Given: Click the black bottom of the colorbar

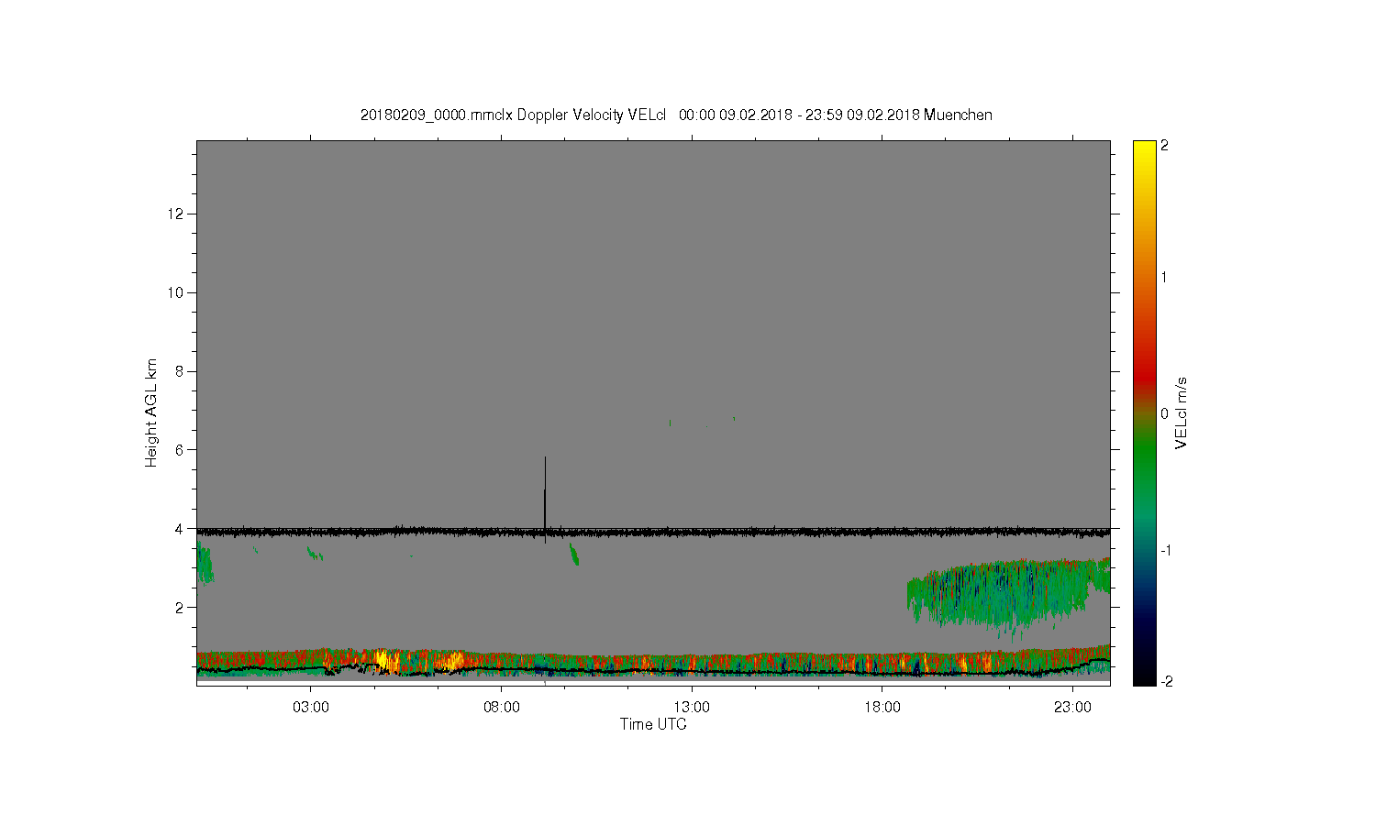Looking at the screenshot, I should (x=1144, y=674).
